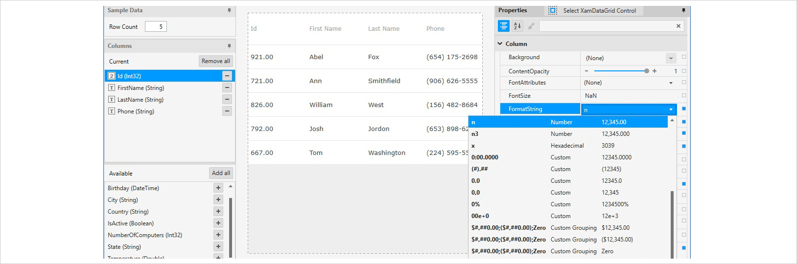The image size is (797, 264).
Task: Click the Available list scrollbar thumb
Action: [x=231, y=227]
